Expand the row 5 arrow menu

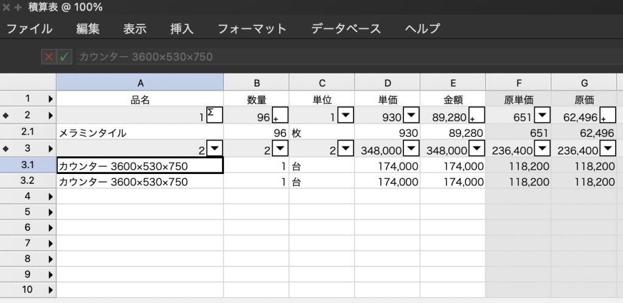tap(51, 212)
